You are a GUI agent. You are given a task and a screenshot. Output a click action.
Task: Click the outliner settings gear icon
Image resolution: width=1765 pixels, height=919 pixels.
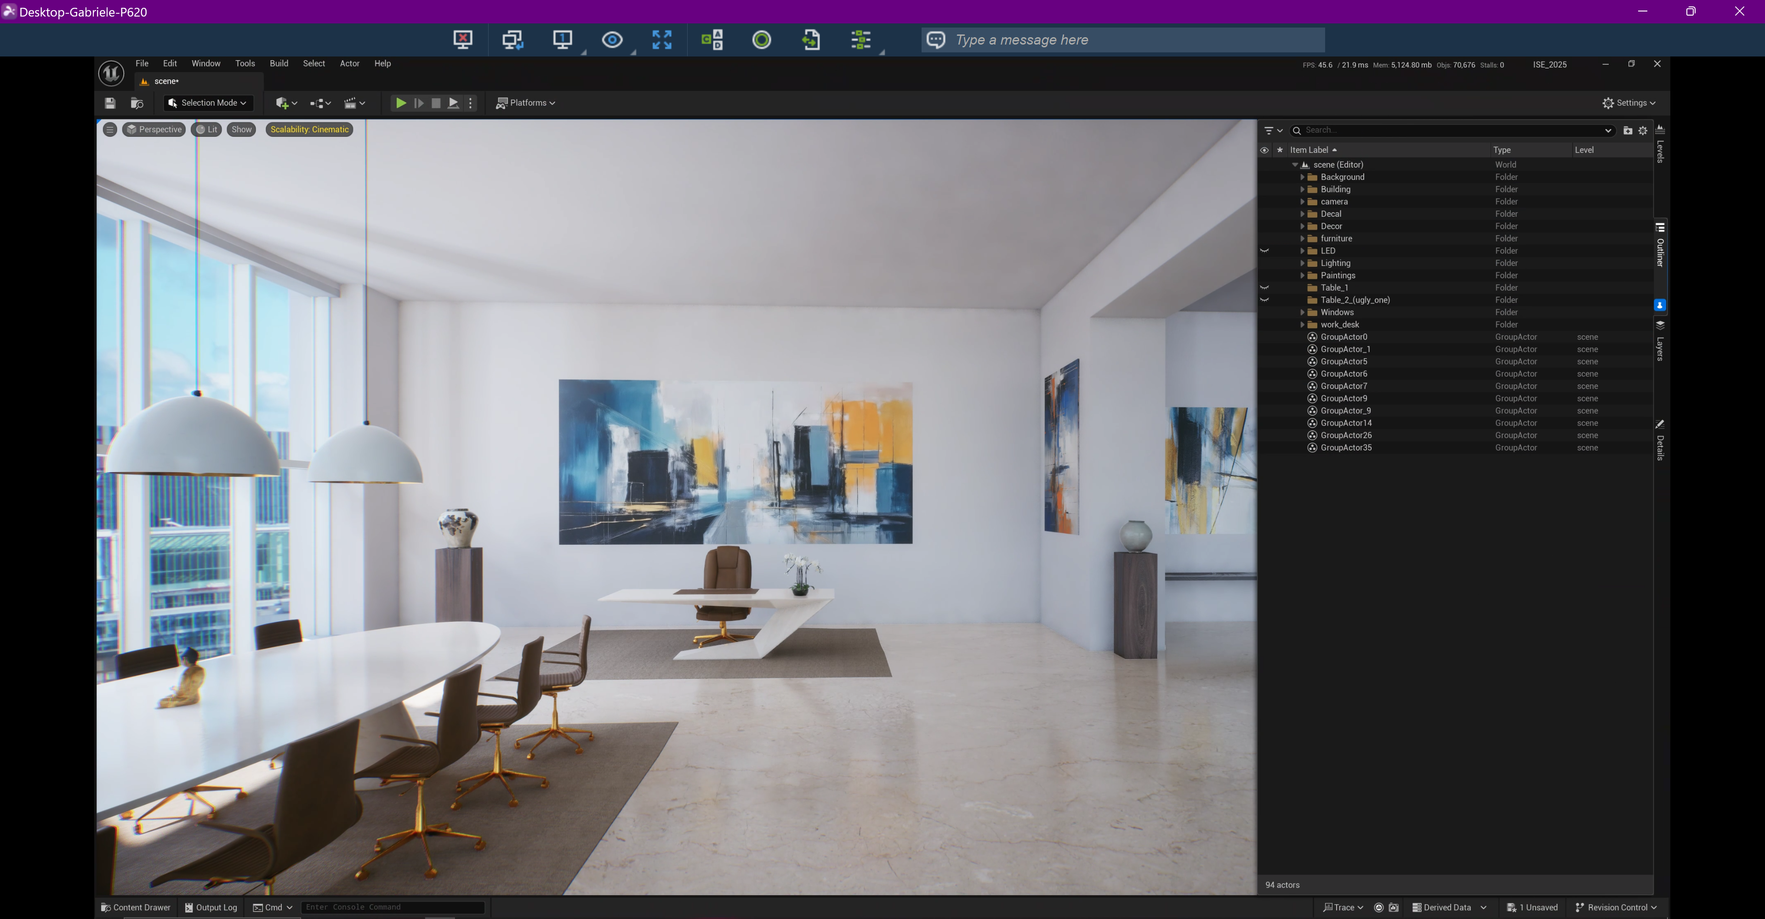coord(1643,130)
